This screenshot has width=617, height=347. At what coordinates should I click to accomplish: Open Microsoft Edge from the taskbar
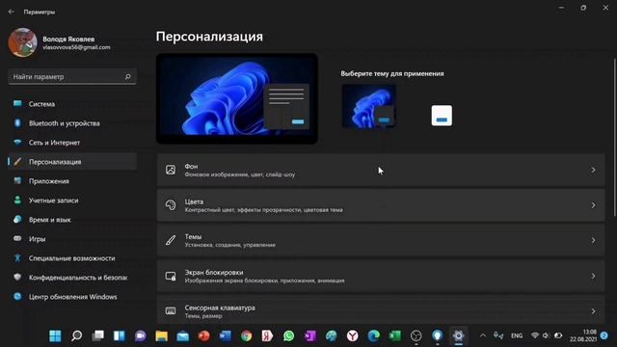tap(374, 335)
